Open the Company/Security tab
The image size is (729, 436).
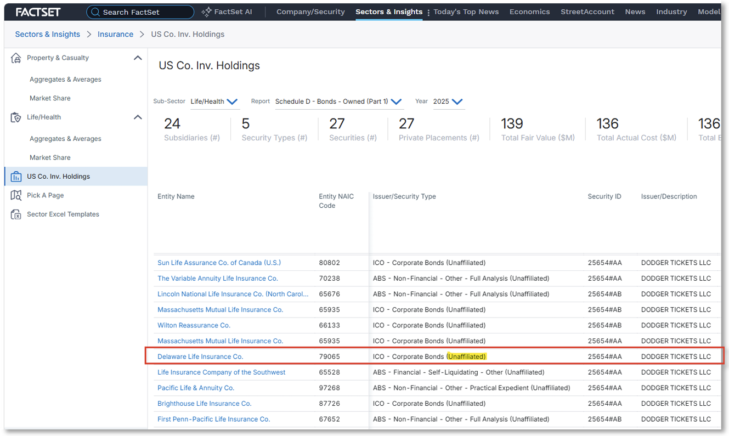pyautogui.click(x=310, y=12)
